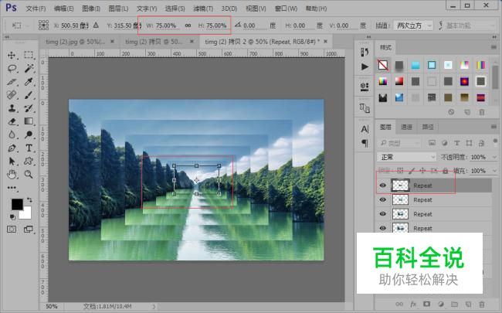Select the Hand tool
Viewport: 502px width, 313px height.
(12, 175)
